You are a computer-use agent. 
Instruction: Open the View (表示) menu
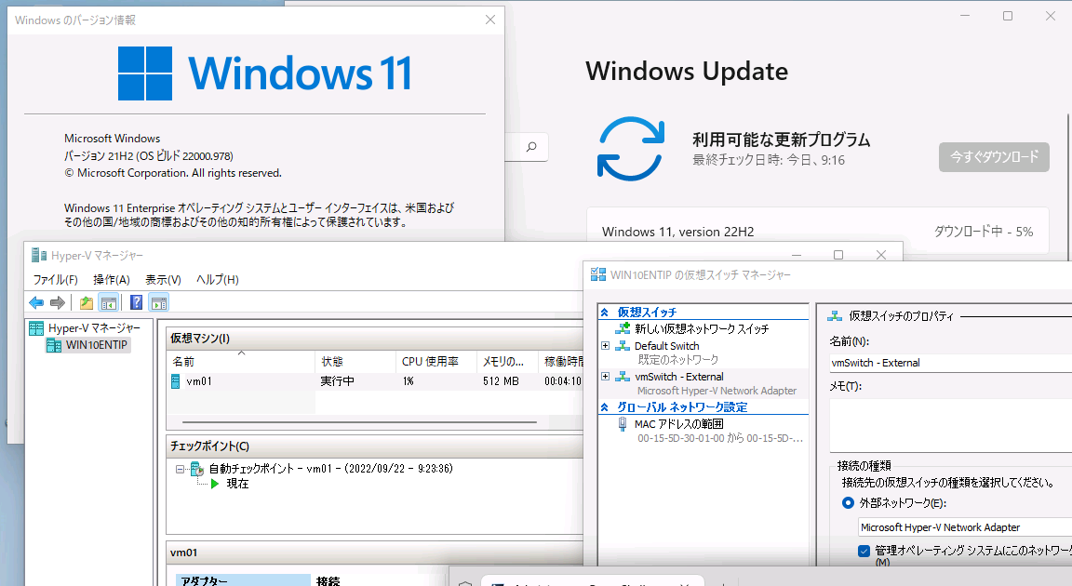pos(163,279)
